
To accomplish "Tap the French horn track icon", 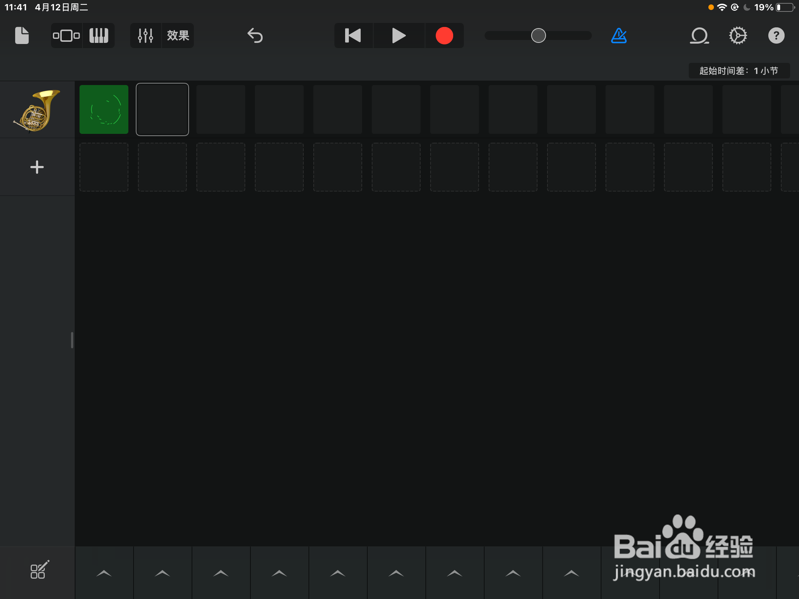I will coord(37,109).
